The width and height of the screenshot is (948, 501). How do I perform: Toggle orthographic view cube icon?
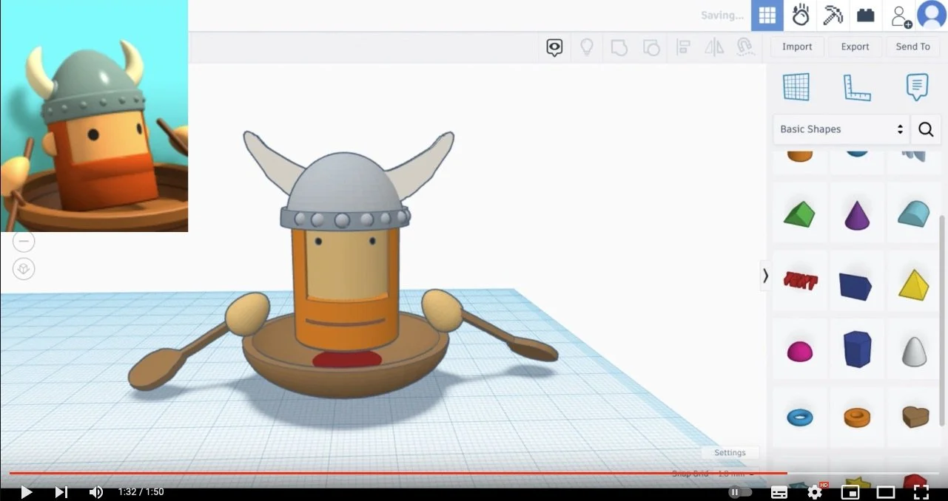point(24,268)
